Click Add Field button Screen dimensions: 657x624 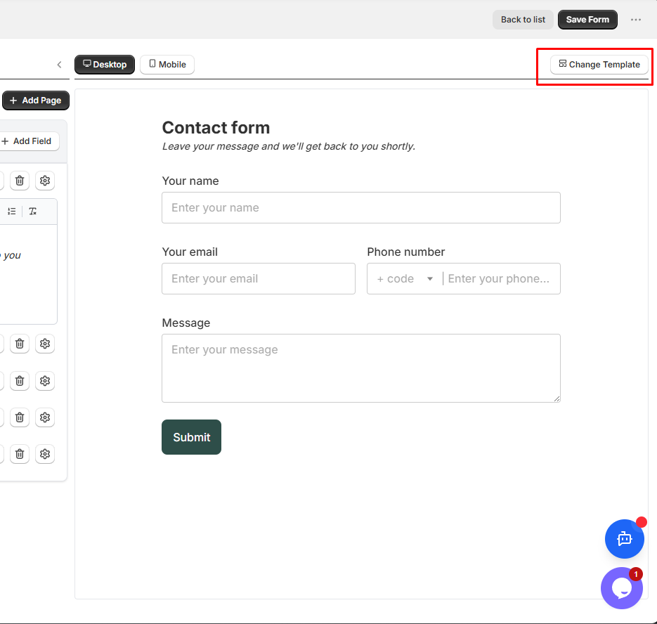27,141
